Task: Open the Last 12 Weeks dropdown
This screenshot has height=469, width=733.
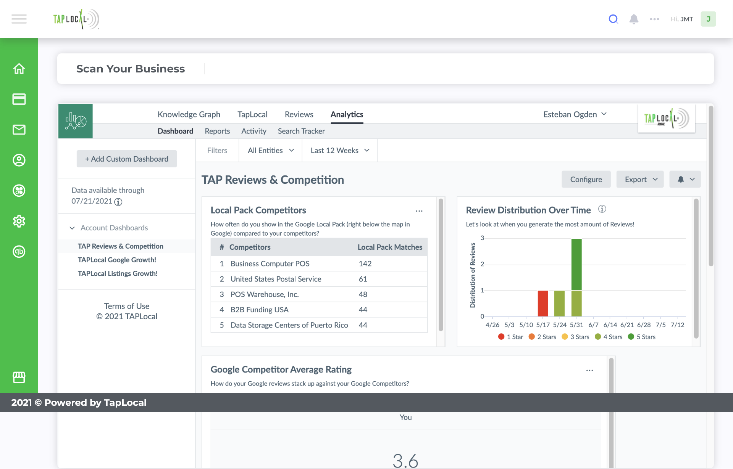Action: (x=340, y=151)
